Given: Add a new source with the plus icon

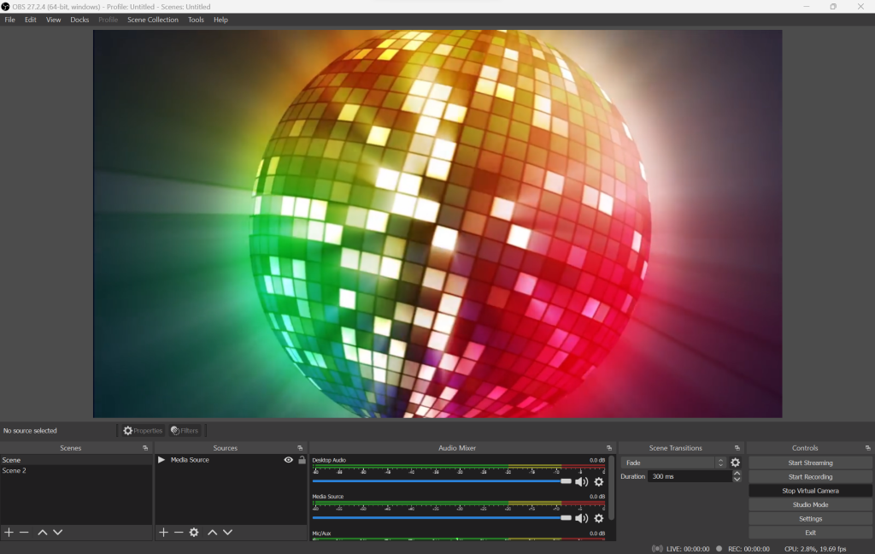Looking at the screenshot, I should (163, 533).
